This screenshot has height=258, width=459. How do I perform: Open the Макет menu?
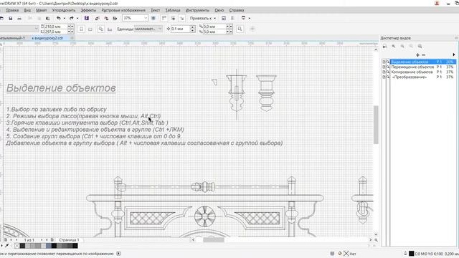point(42,10)
